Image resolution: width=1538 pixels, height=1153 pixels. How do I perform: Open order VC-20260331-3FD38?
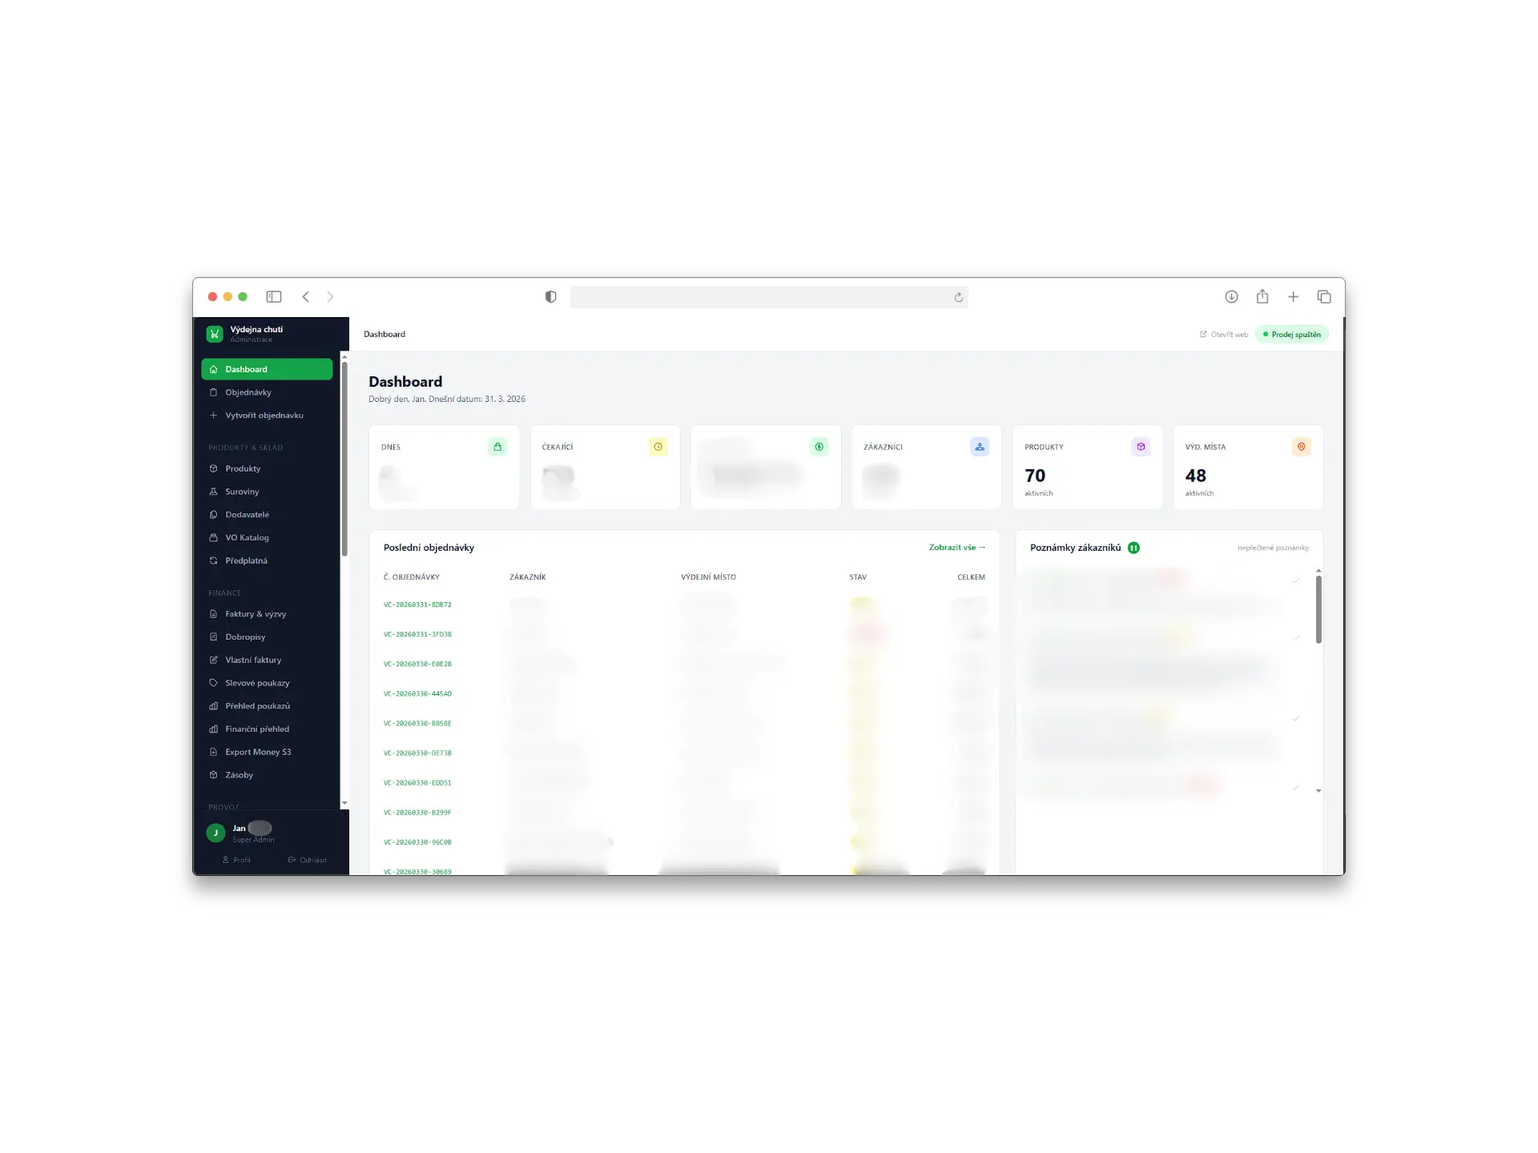click(417, 635)
